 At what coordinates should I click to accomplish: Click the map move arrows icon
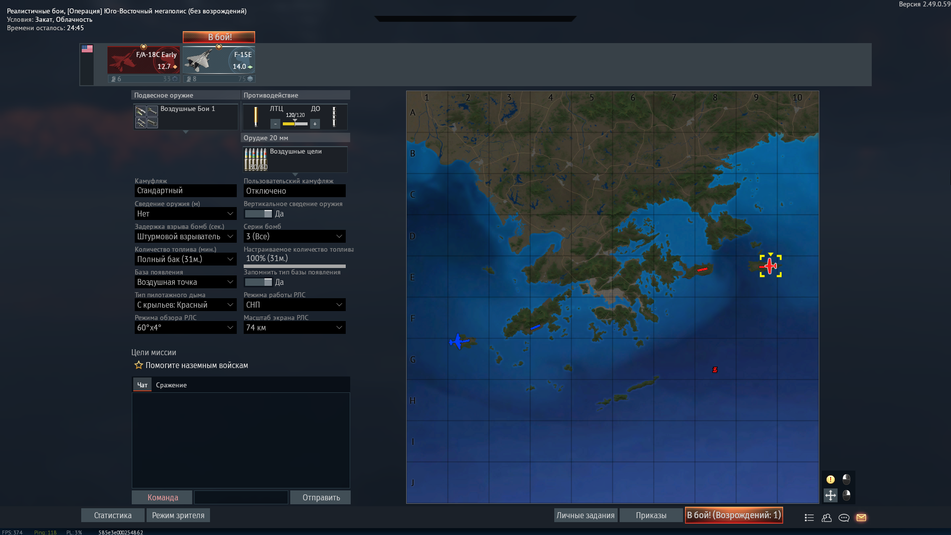click(x=830, y=495)
